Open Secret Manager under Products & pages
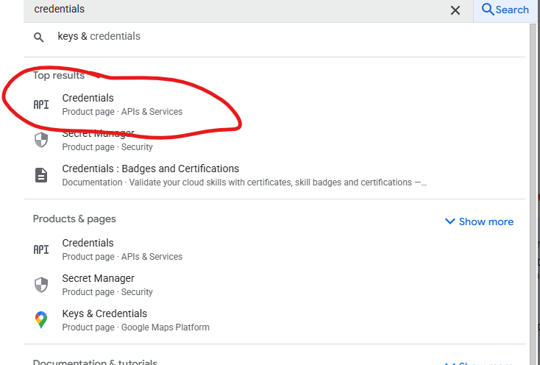Image resolution: width=540 pixels, height=365 pixels. tap(98, 278)
